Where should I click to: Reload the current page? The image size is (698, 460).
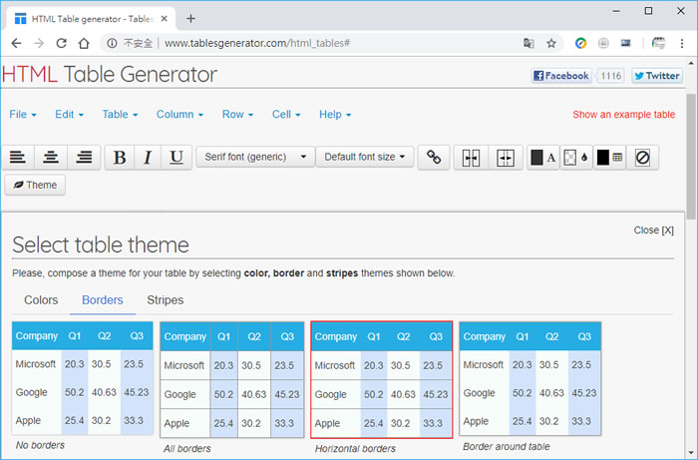click(62, 43)
